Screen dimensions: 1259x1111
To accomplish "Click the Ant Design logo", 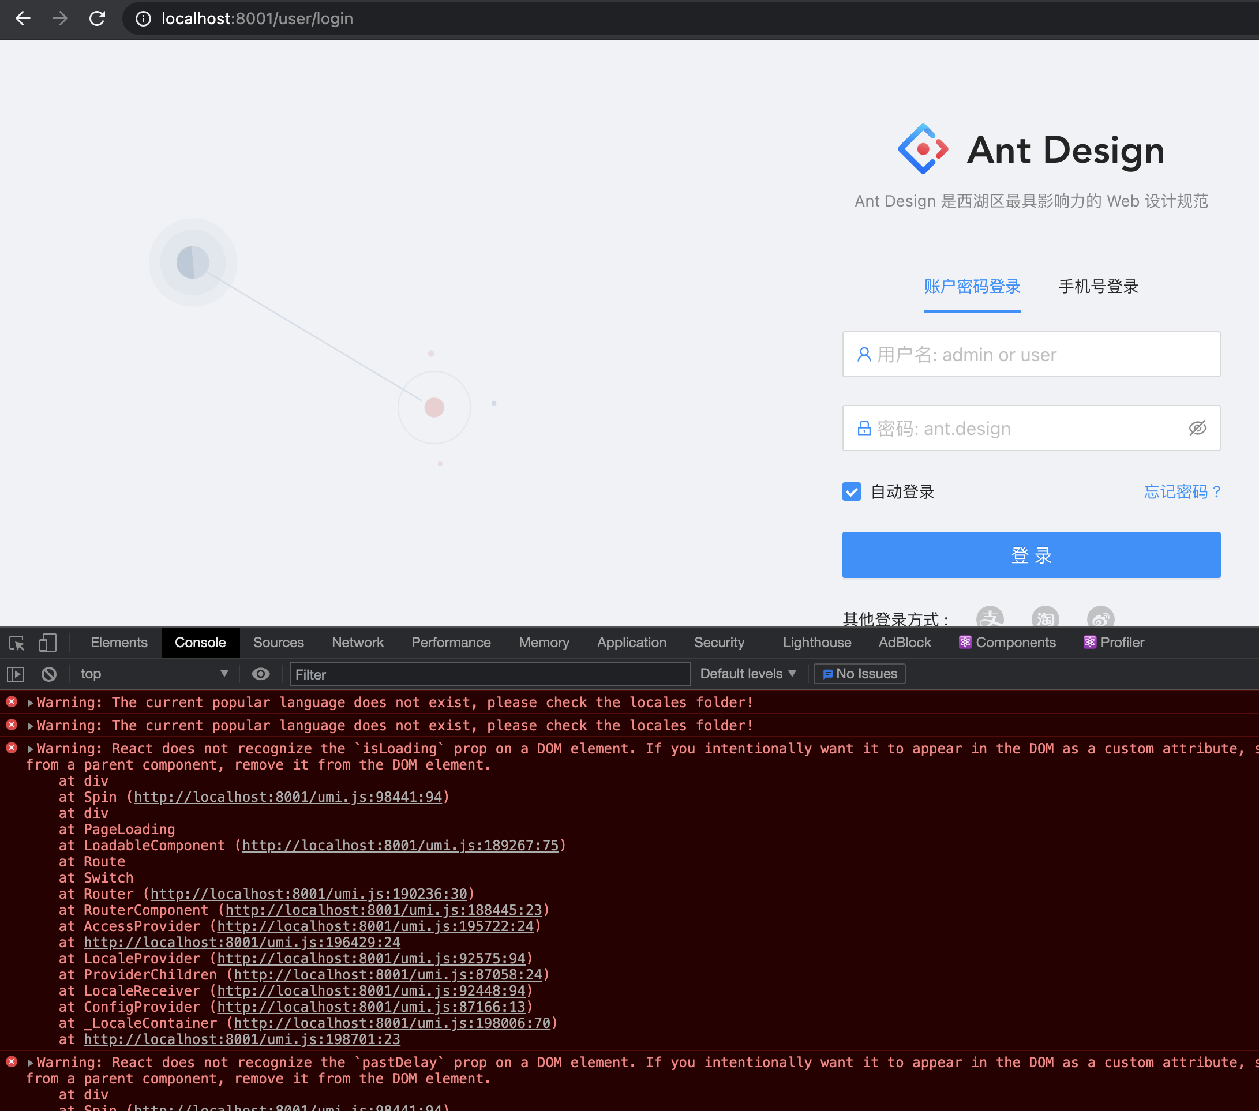I will (923, 149).
